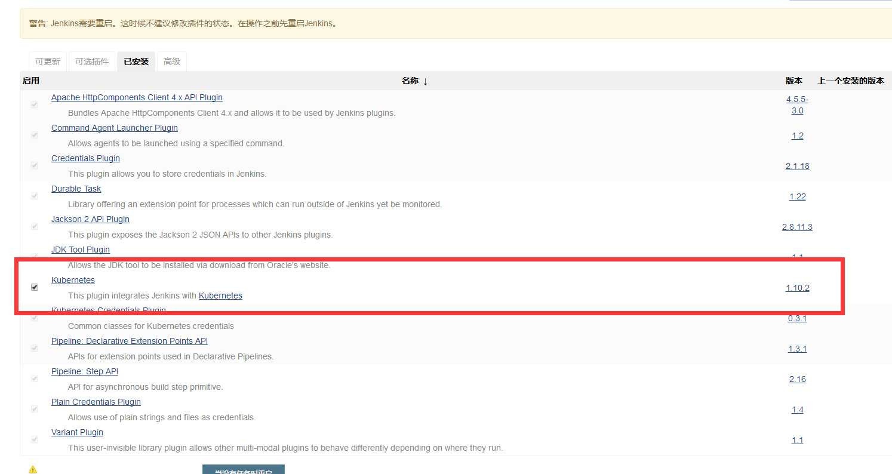Click version link 1.22 for Durable Task

click(x=797, y=196)
